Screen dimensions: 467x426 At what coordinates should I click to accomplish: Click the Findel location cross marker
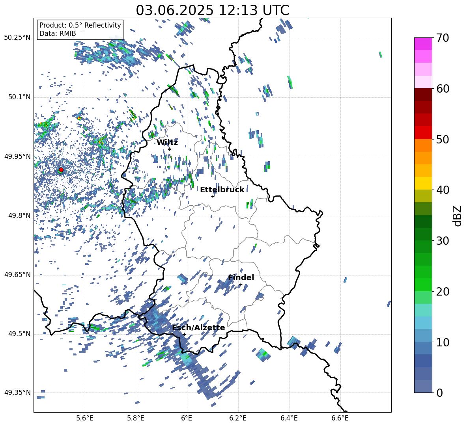pos(241,285)
